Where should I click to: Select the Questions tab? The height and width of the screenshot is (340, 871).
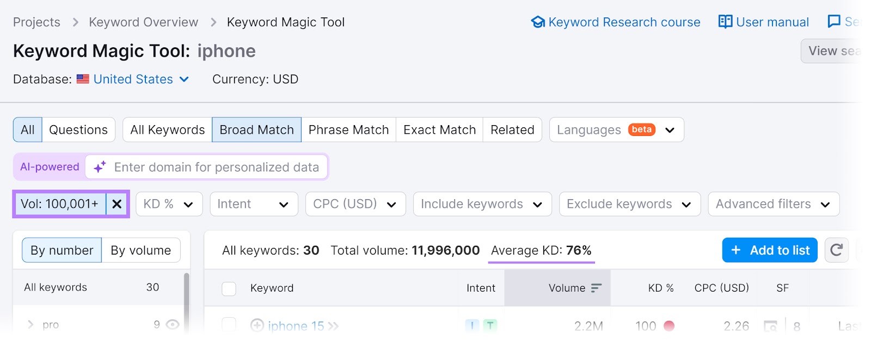coord(78,130)
